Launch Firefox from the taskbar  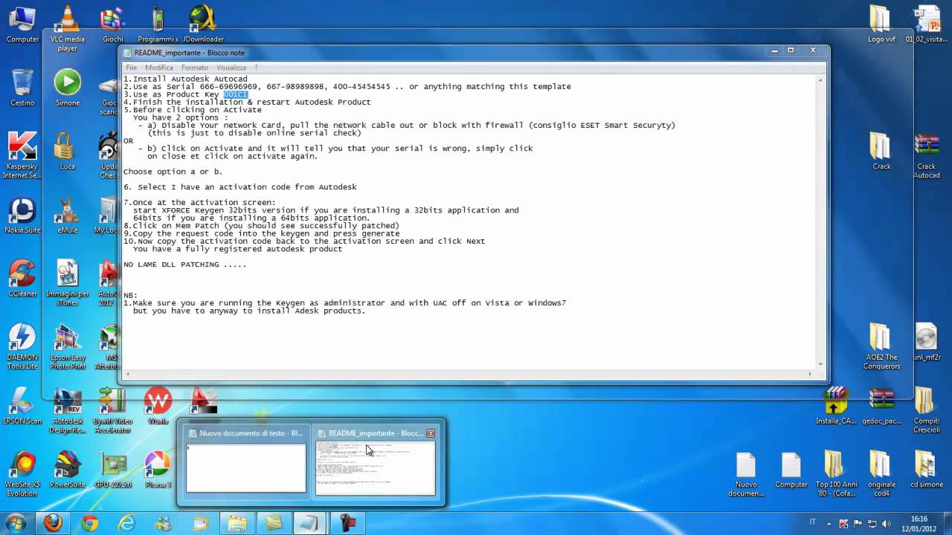(x=53, y=523)
